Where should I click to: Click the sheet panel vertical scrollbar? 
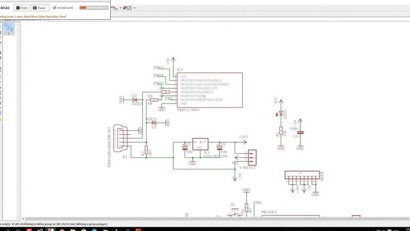(18, 121)
